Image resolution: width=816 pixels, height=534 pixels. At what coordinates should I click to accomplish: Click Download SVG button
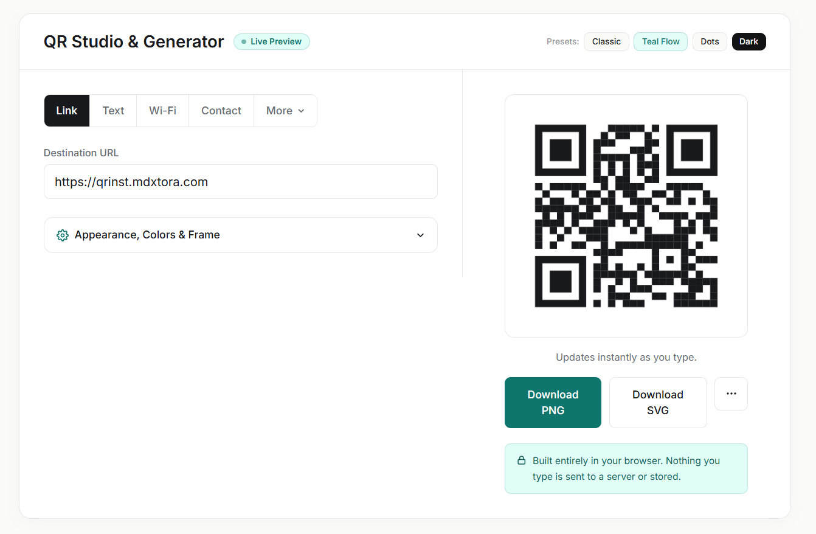[x=658, y=403]
